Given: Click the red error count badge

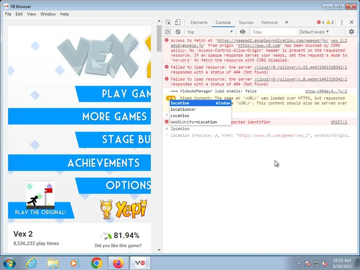Looking at the screenshot, I should pyautogui.click(x=321, y=22).
